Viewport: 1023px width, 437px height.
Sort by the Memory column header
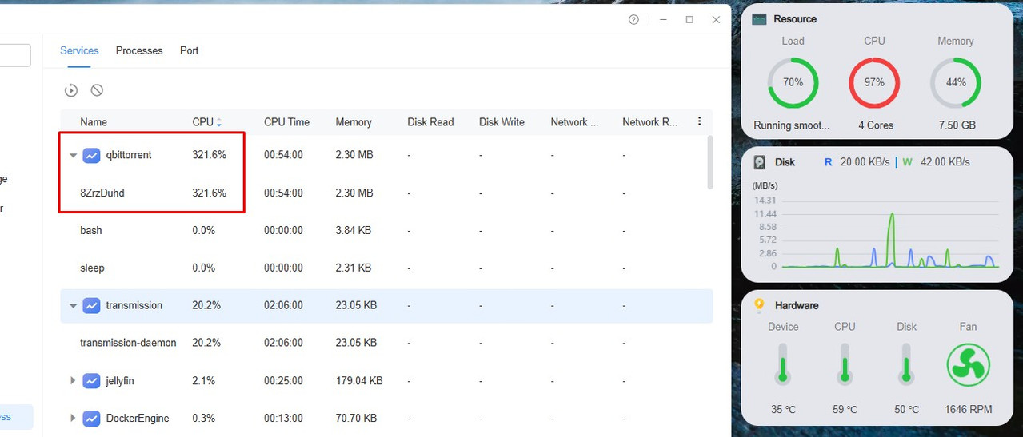pyautogui.click(x=354, y=122)
